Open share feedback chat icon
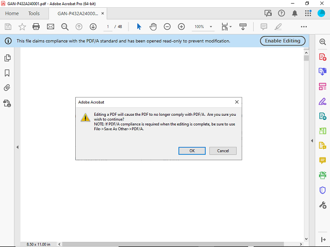 click(268, 13)
